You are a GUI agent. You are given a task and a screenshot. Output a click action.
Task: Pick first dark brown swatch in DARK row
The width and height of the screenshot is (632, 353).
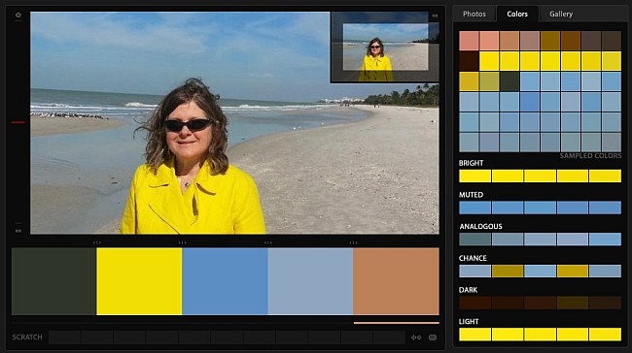[x=474, y=303]
